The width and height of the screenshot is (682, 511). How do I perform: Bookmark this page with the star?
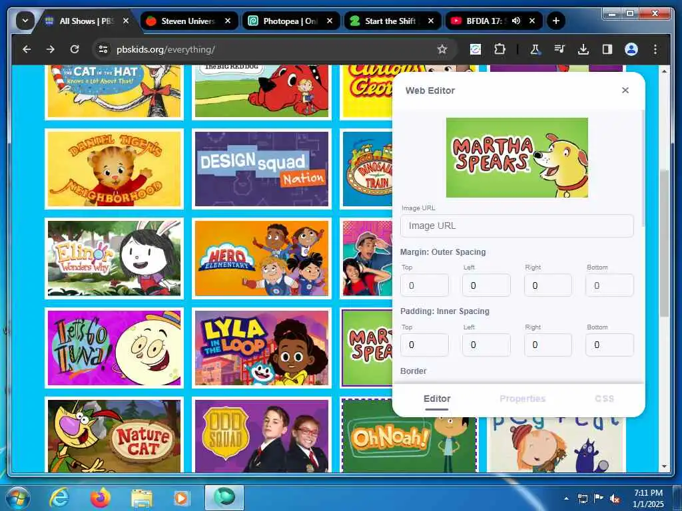[x=442, y=49]
